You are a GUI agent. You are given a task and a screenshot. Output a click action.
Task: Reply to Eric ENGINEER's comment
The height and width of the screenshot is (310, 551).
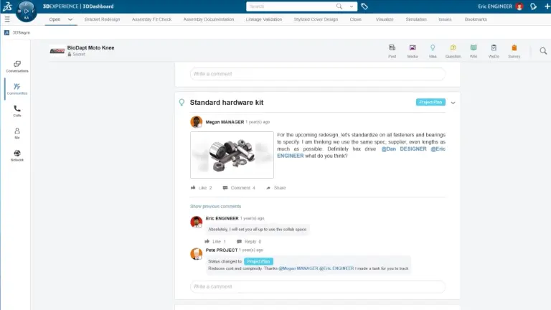point(249,241)
